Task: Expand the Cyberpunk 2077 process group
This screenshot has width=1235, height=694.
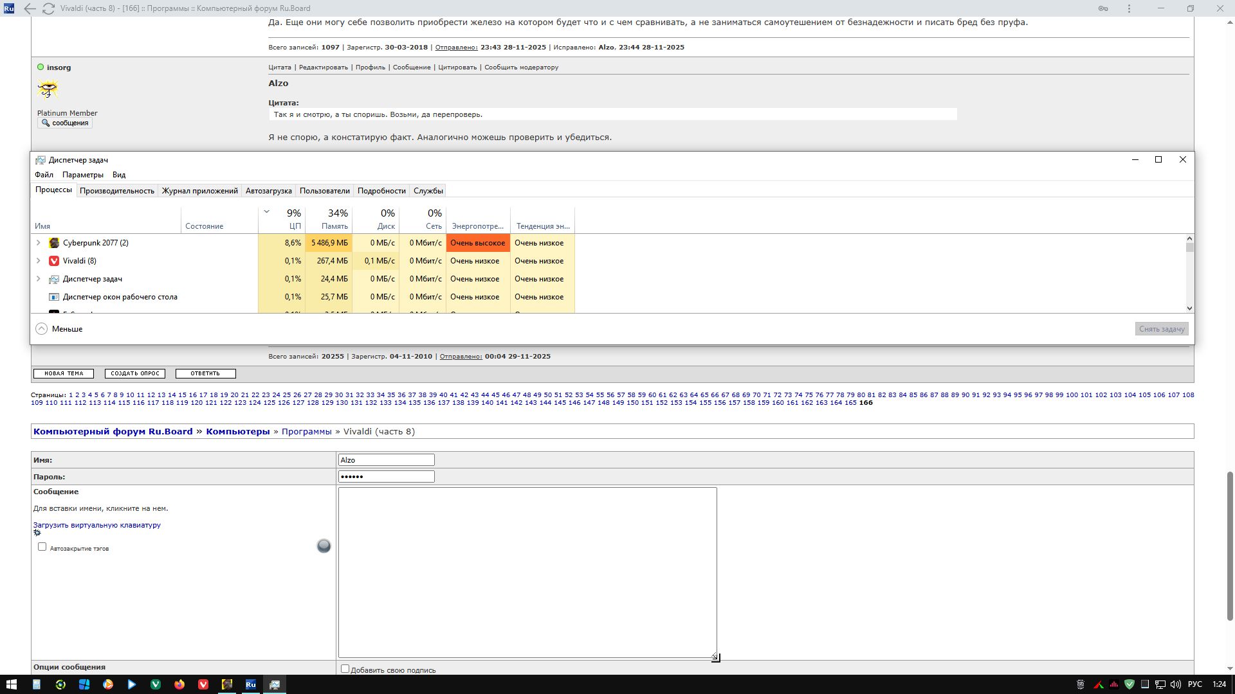Action: (x=39, y=243)
